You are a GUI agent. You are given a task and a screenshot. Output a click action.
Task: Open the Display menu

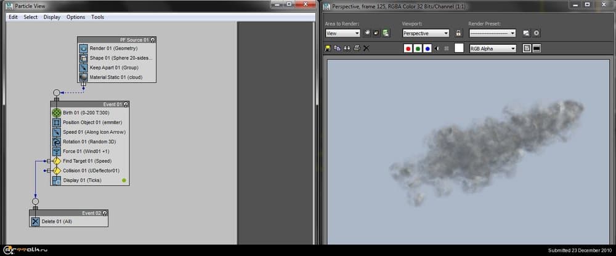[52, 17]
